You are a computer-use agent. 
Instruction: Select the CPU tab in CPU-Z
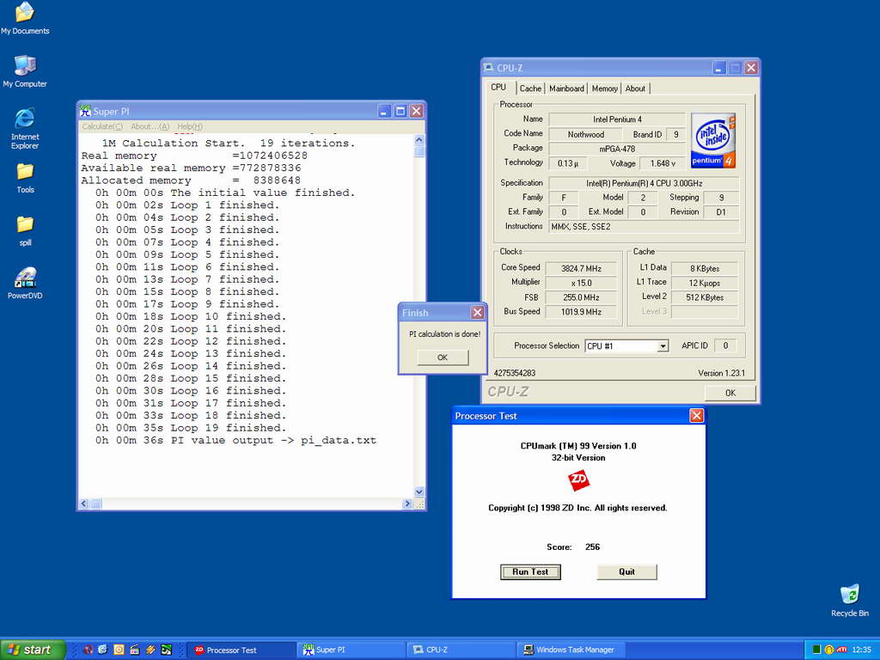pos(498,88)
